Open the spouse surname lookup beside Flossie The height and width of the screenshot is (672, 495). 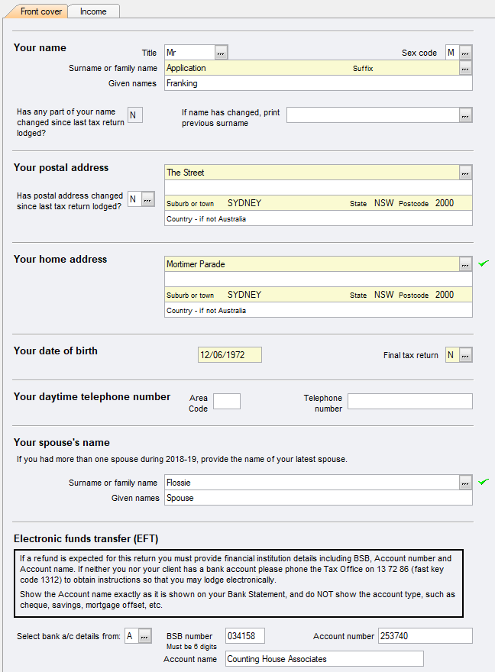464,482
